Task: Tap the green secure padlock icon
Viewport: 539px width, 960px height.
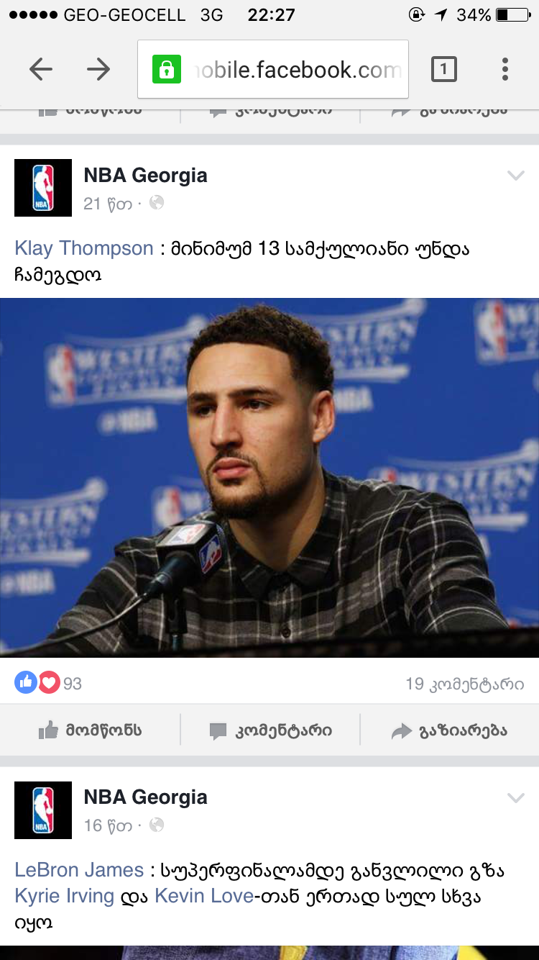Action: click(167, 69)
